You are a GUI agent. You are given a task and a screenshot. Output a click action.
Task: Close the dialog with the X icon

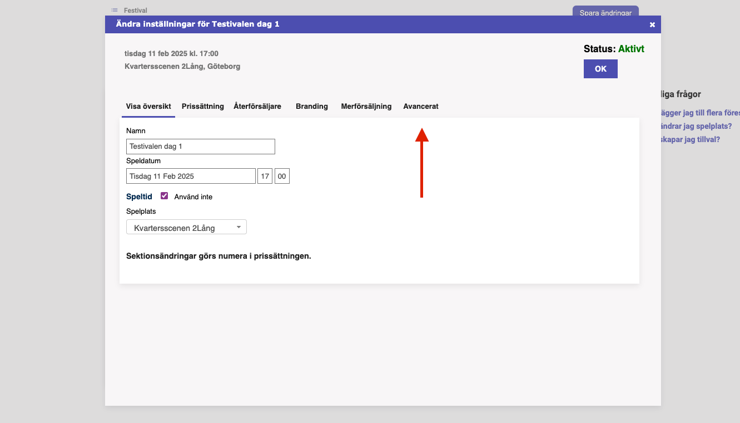pos(652,24)
